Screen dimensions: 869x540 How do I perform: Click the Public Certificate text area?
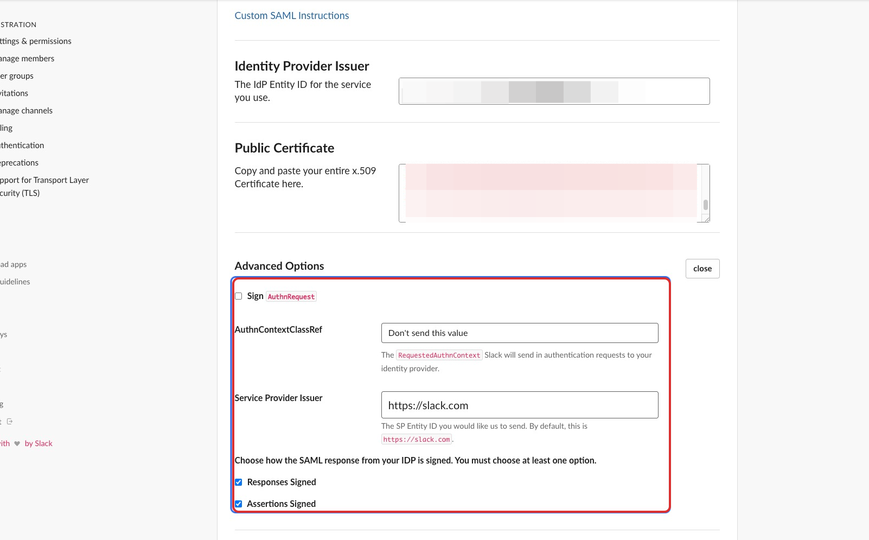coord(554,193)
